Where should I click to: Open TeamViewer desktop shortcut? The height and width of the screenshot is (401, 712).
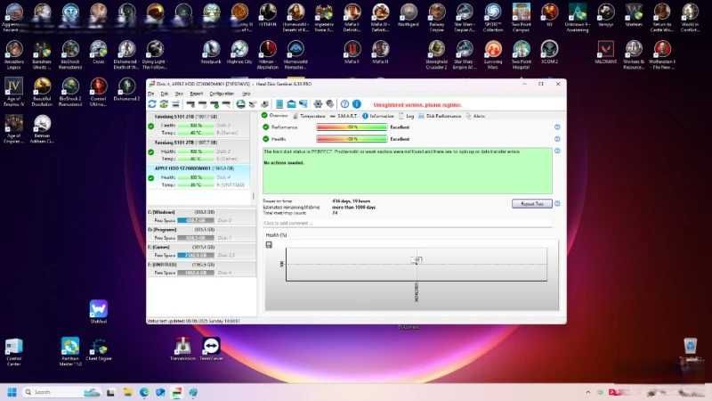coord(211,349)
